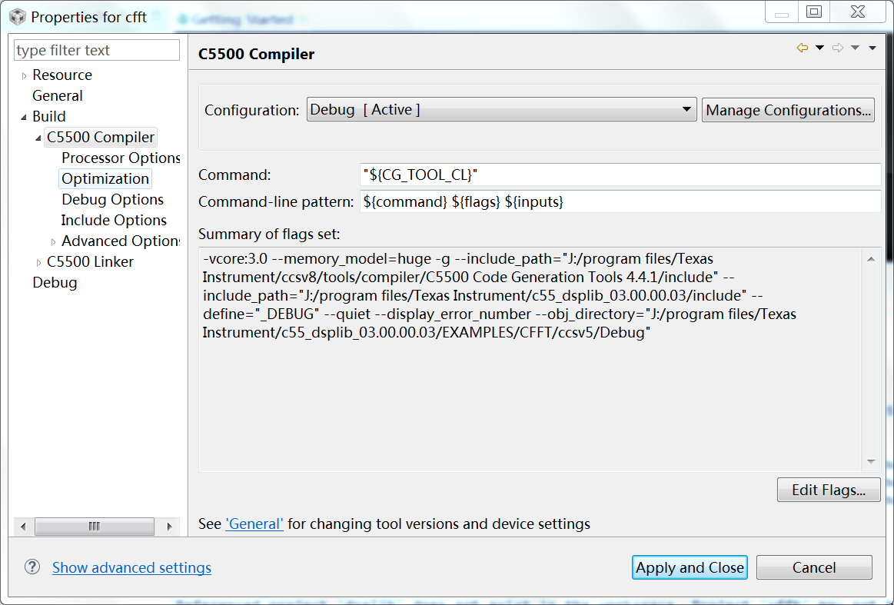Click the type filter text field
Image resolution: width=894 pixels, height=605 pixels.
pyautogui.click(x=97, y=51)
